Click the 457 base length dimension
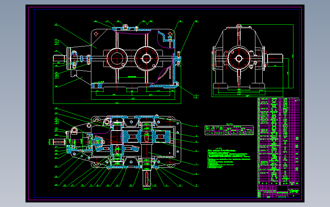Viewport: 330px width, 207px height. coord(133,99)
